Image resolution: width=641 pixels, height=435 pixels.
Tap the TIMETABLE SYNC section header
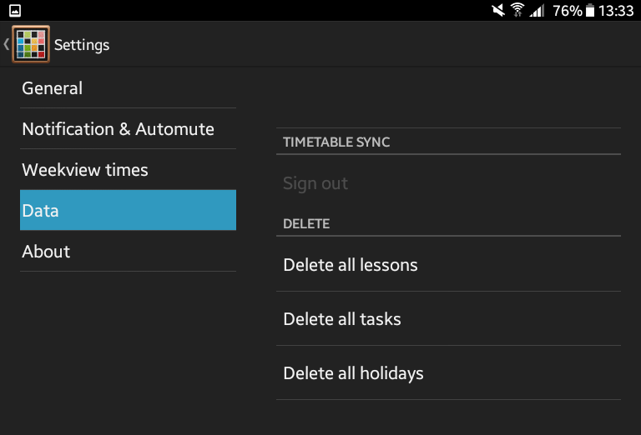(x=336, y=142)
